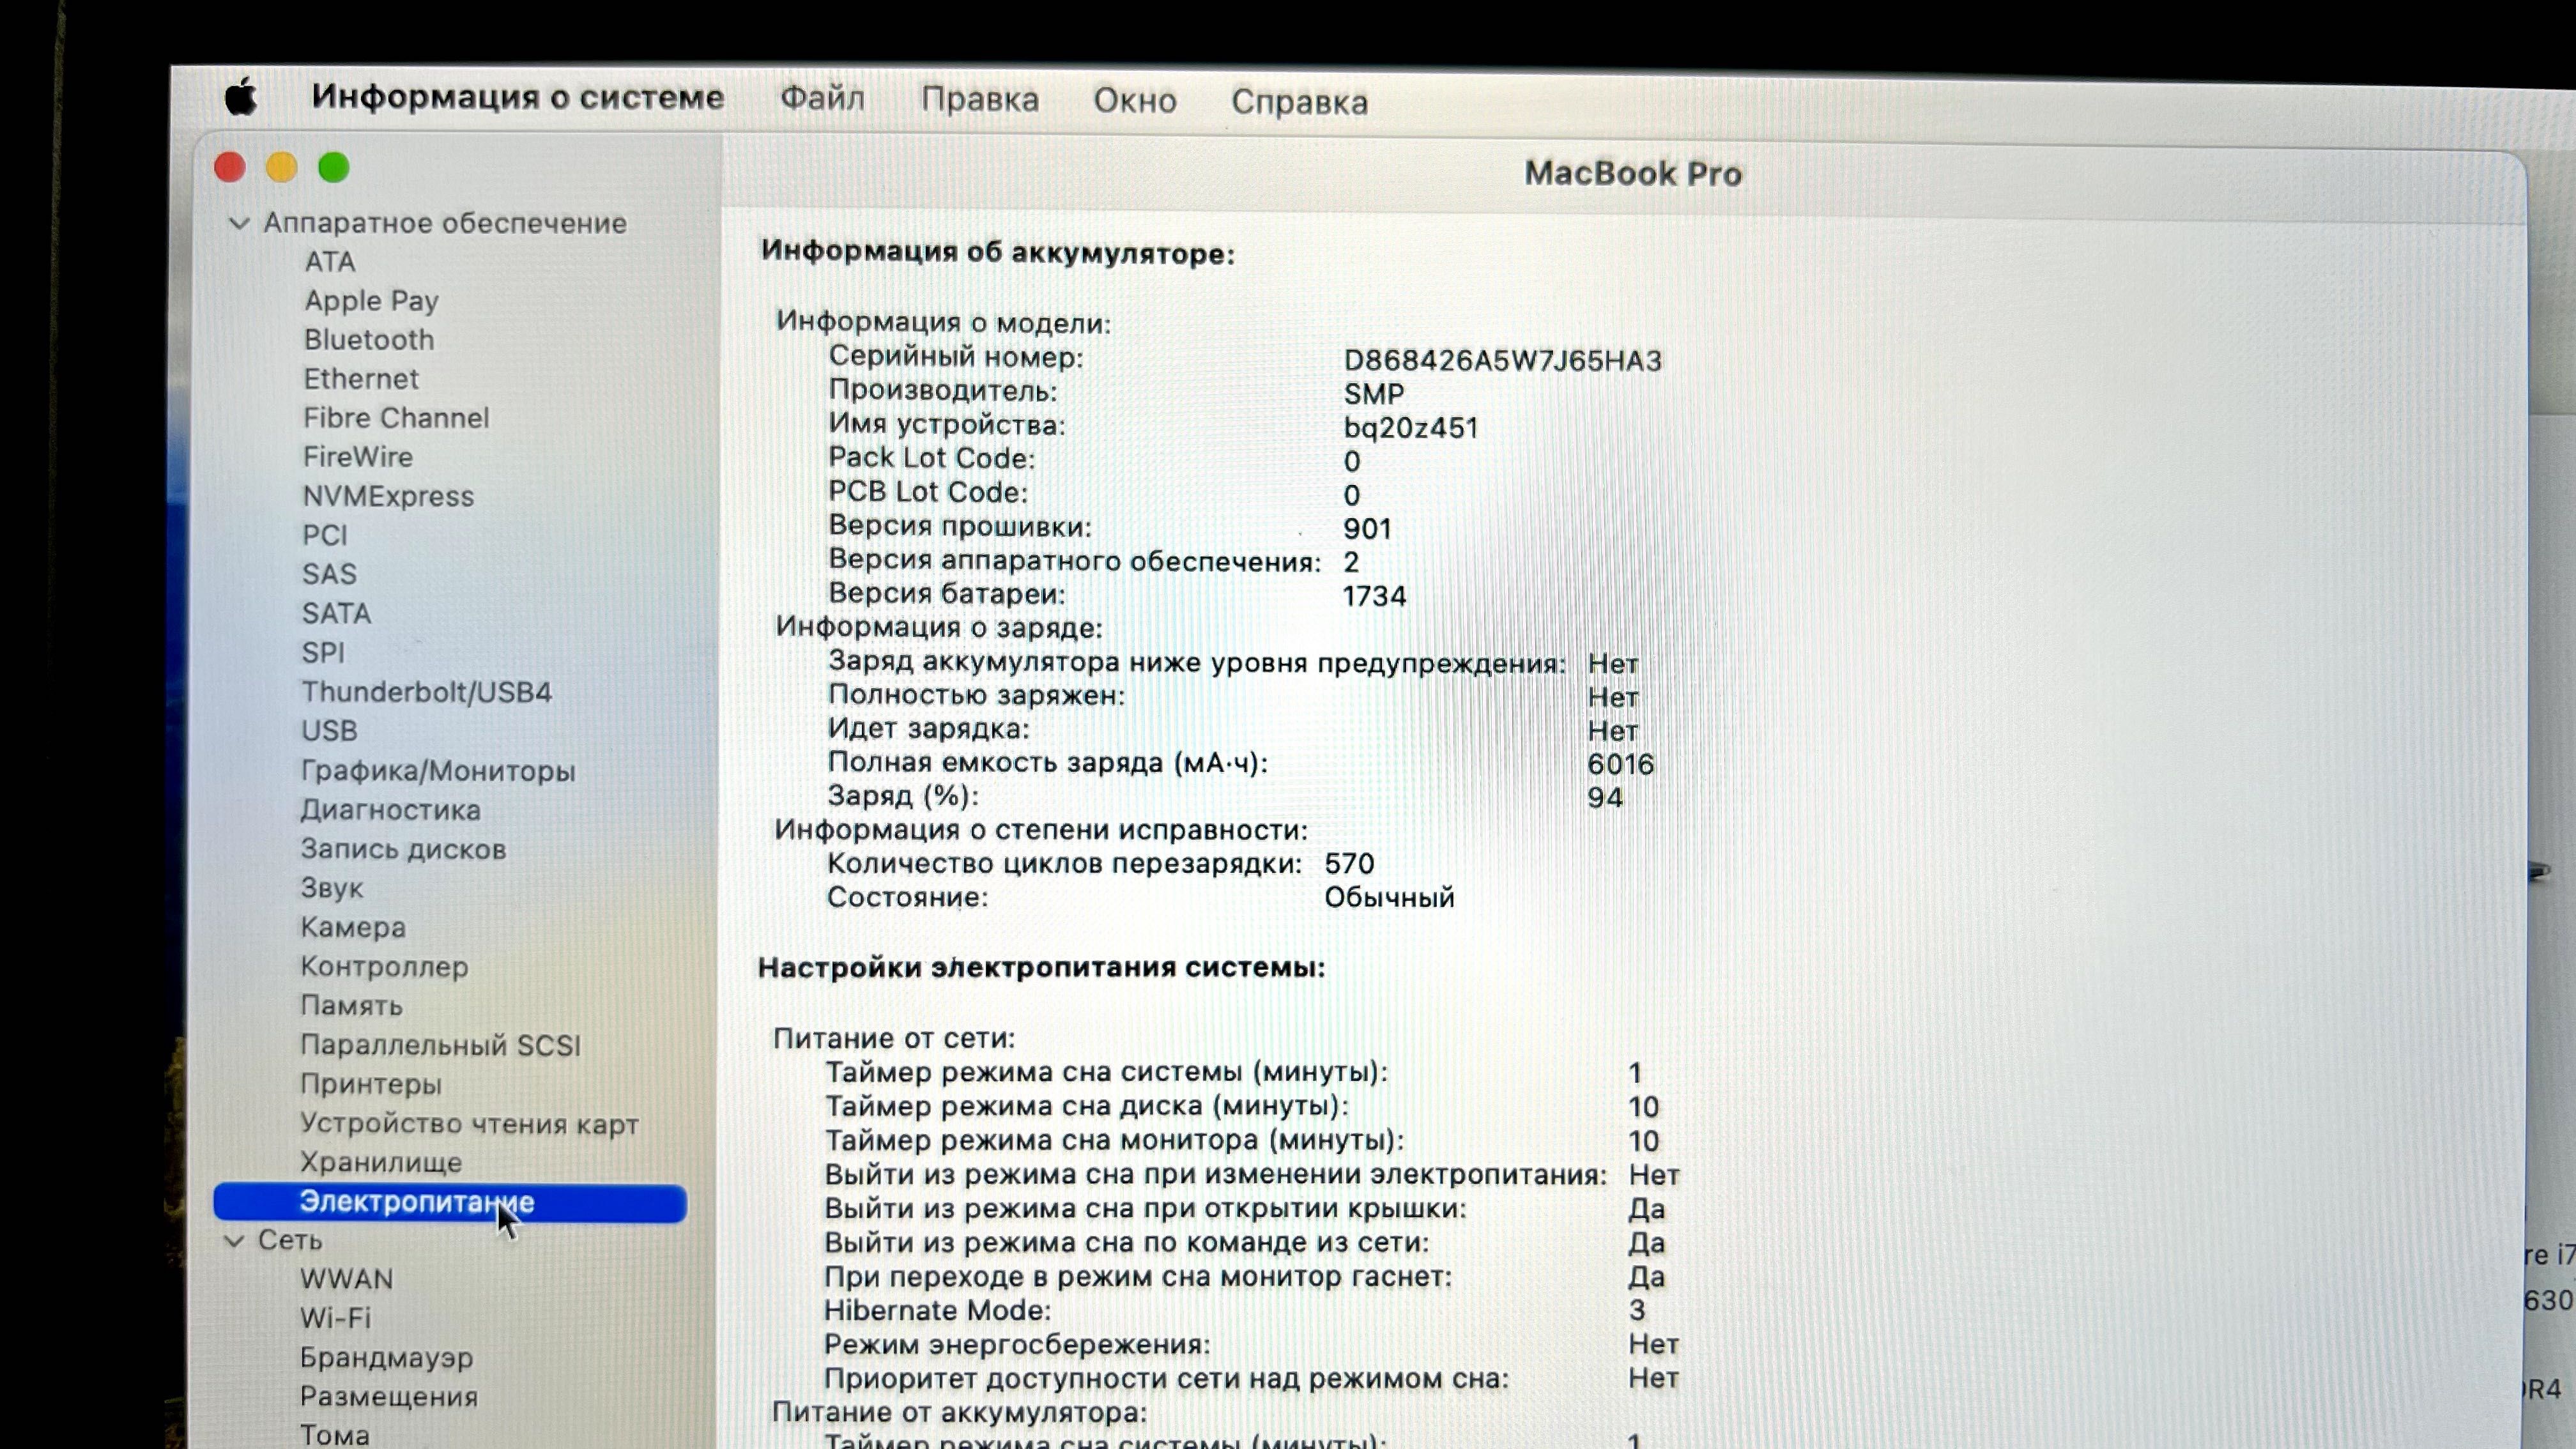This screenshot has width=2576, height=1449.
Task: Click the Количество циклов перезарядки label
Action: tap(1064, 864)
